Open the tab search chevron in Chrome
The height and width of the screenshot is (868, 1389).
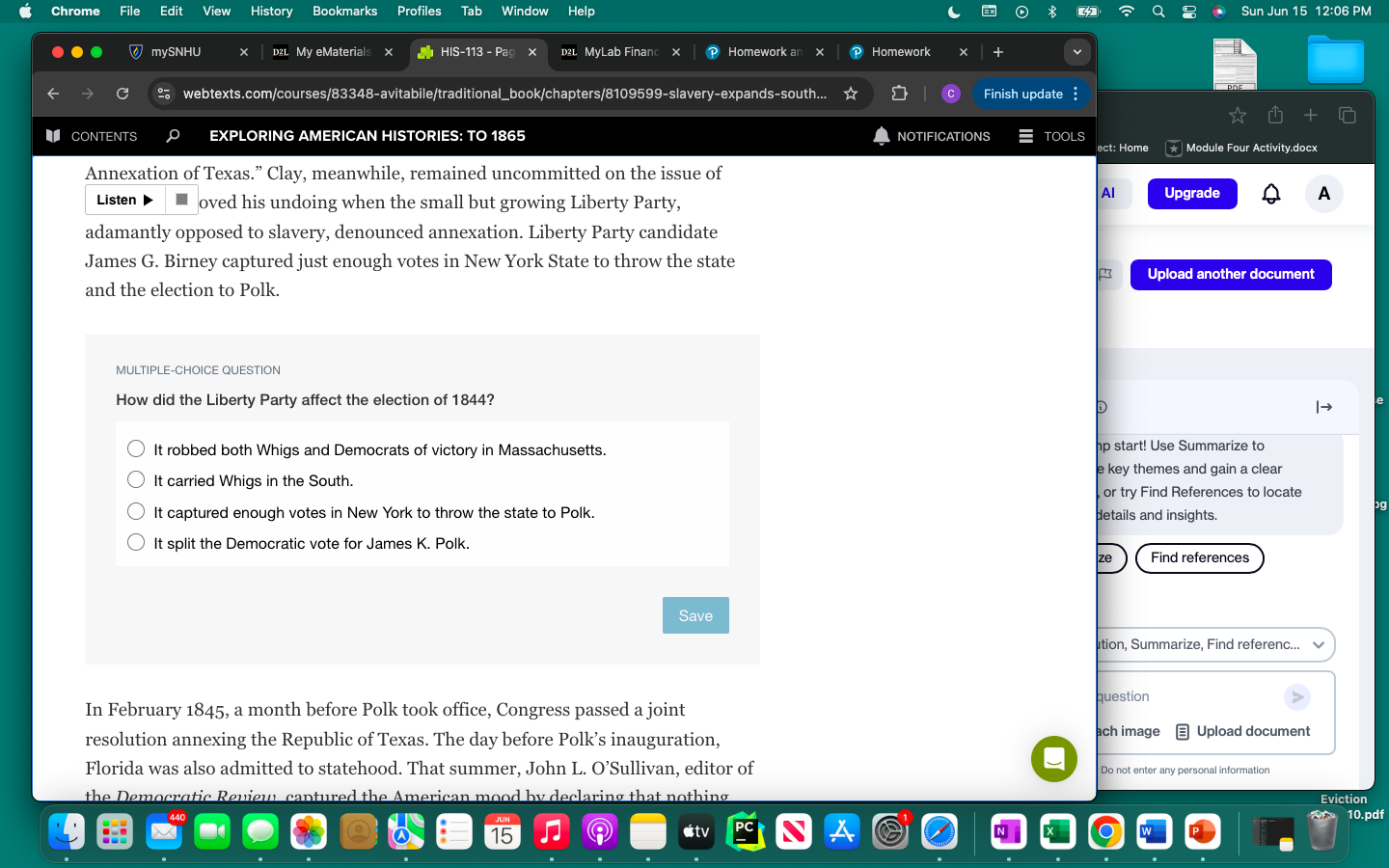click(1077, 52)
